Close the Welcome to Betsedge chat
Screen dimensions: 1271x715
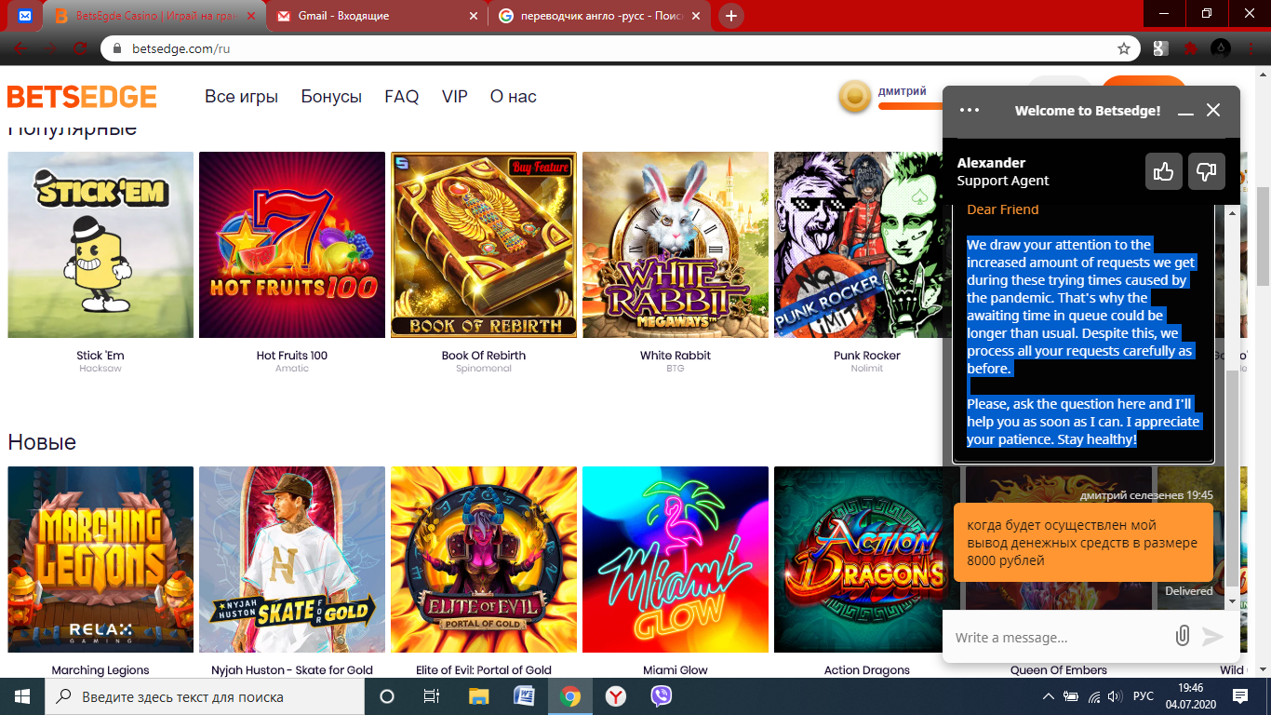(1213, 110)
